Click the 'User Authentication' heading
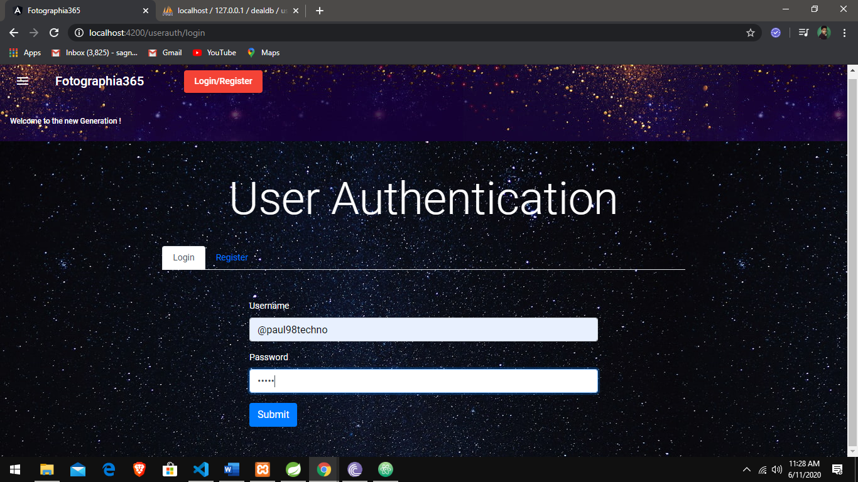858x482 pixels. (x=423, y=198)
